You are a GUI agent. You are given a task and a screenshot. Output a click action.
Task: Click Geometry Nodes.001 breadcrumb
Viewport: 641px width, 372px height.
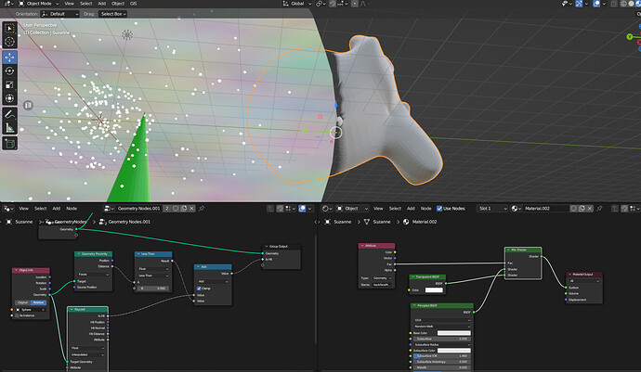(129, 222)
